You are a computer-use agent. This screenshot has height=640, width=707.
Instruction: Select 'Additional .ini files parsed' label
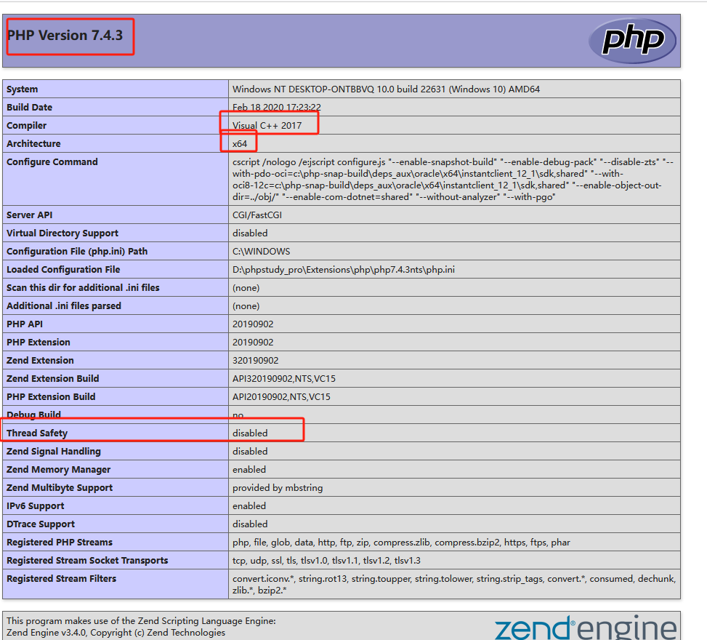tap(63, 305)
